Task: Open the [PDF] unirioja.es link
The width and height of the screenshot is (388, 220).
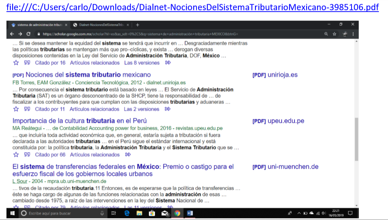Action: 275,75
